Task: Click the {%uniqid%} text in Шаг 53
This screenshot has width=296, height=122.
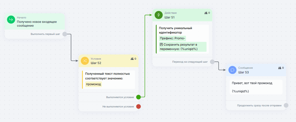Action: pos(240,91)
